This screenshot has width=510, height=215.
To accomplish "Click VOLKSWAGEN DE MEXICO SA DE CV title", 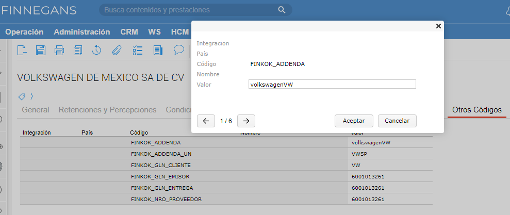I will pos(101,77).
